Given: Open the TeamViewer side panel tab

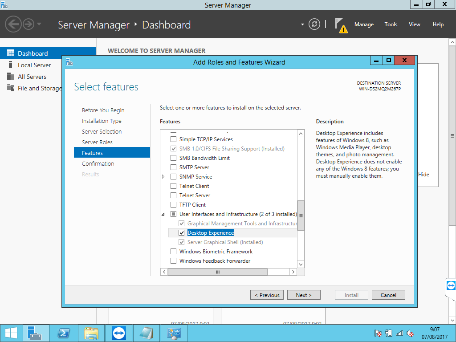Looking at the screenshot, I should pos(451,285).
